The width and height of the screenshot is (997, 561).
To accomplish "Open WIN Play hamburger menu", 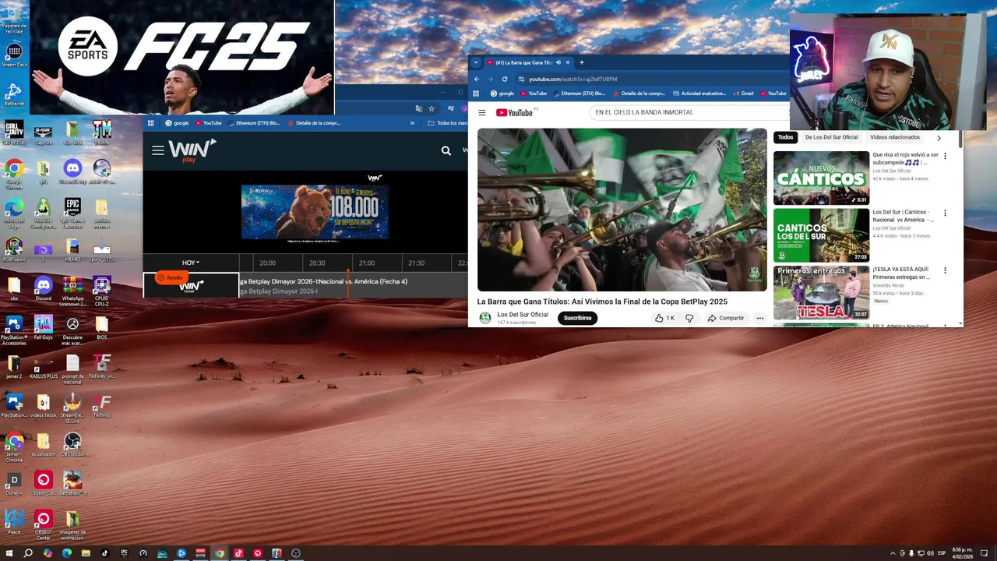I will 158,150.
